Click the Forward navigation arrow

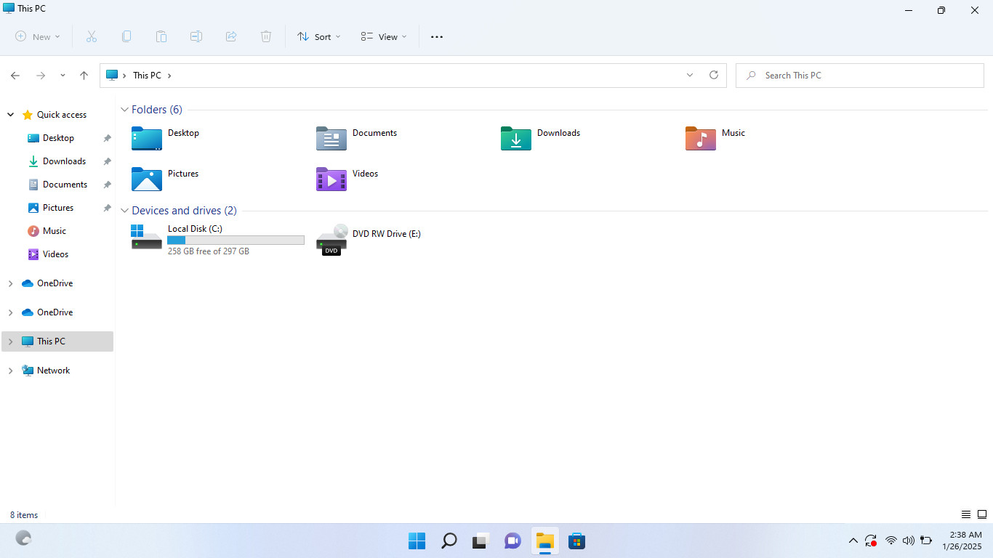click(41, 76)
